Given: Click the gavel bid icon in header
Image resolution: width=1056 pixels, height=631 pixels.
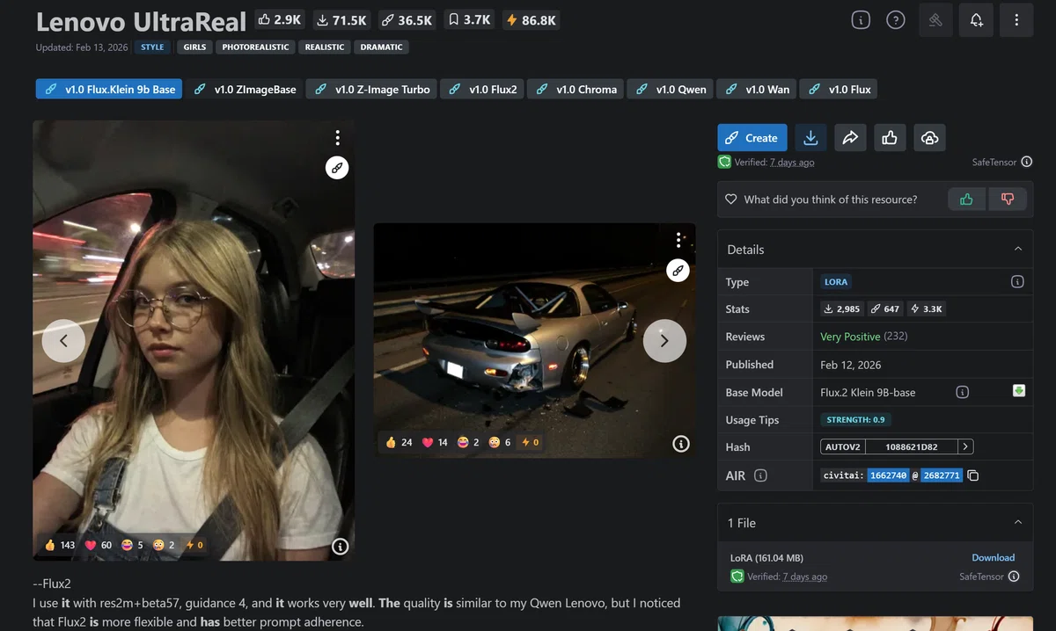Looking at the screenshot, I should [935, 20].
